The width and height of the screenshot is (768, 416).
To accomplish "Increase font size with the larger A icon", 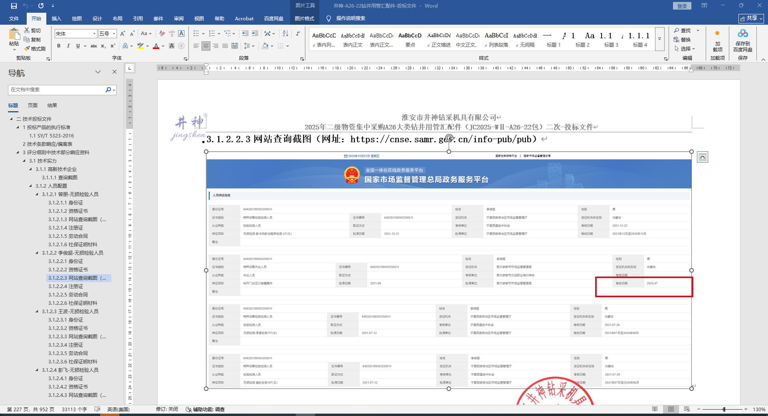I will (123, 34).
